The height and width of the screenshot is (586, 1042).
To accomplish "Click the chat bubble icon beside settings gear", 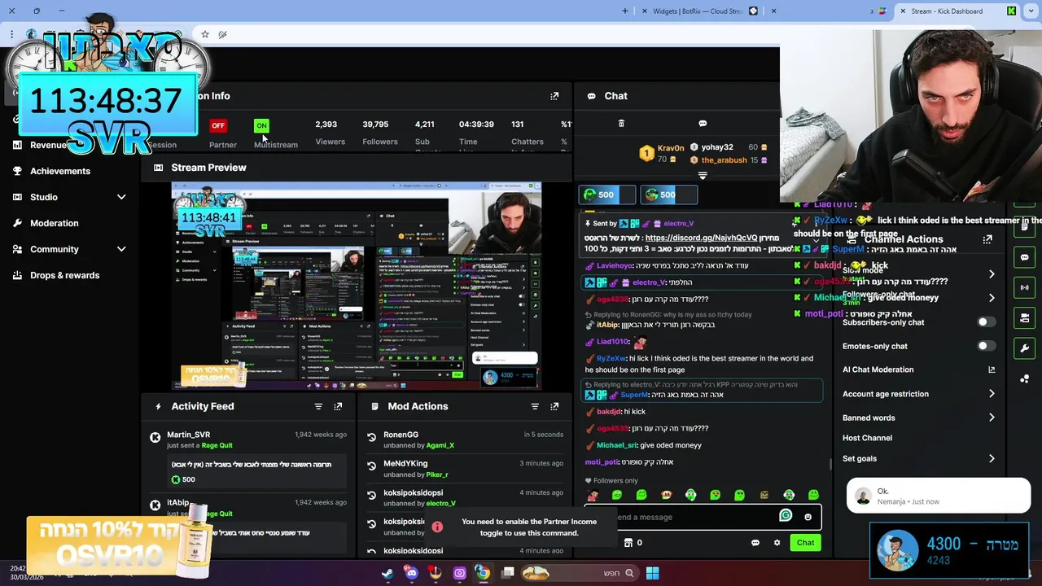I will tap(755, 543).
